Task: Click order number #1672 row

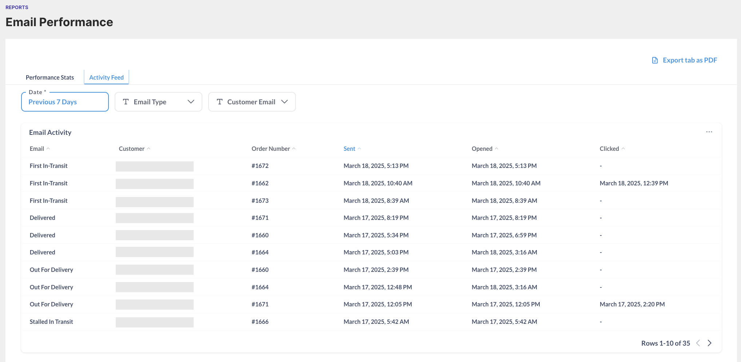Action: coord(260,166)
